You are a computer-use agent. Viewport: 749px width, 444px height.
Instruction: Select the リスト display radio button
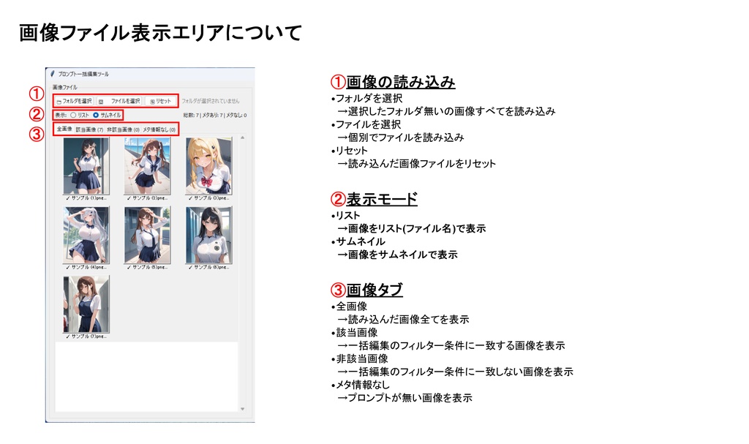73,115
